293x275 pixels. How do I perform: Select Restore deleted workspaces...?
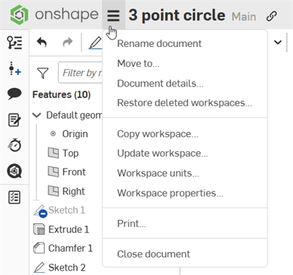pos(185,103)
